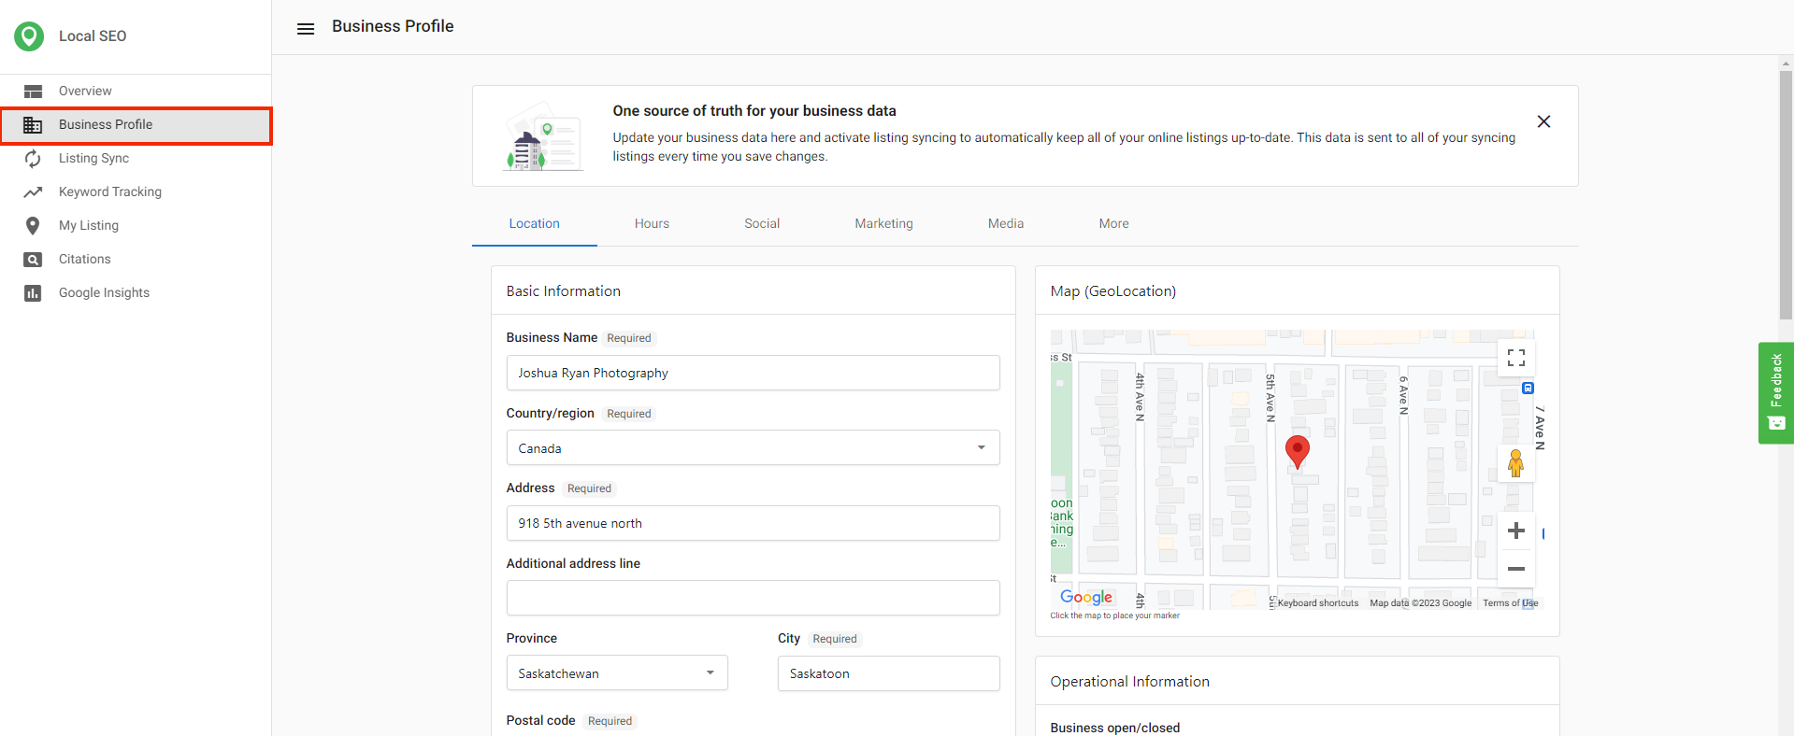Open the map Terms of Use link
1794x736 pixels.
pyautogui.click(x=1509, y=603)
